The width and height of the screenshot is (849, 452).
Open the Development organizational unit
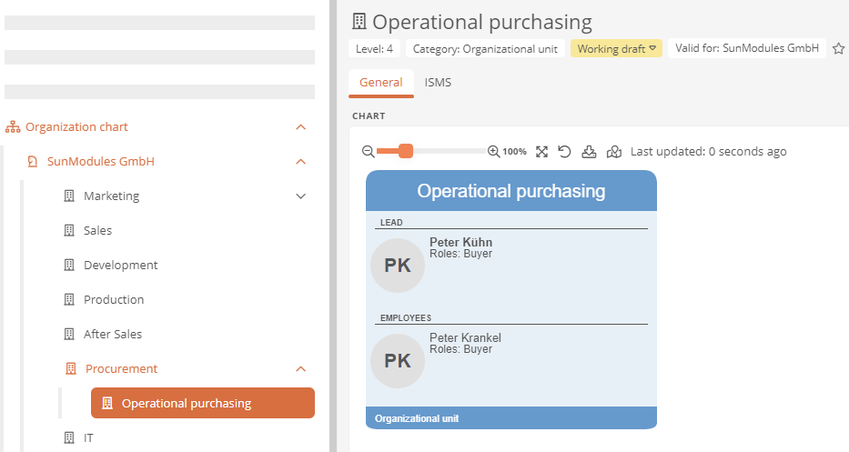point(120,266)
